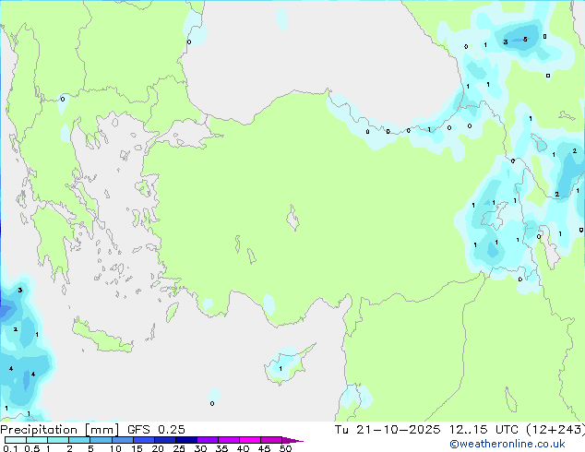Image resolution: width=585 pixels, height=452 pixels.
Task: Select the 45 to 50 mm legend swatch
Action: pos(271,440)
